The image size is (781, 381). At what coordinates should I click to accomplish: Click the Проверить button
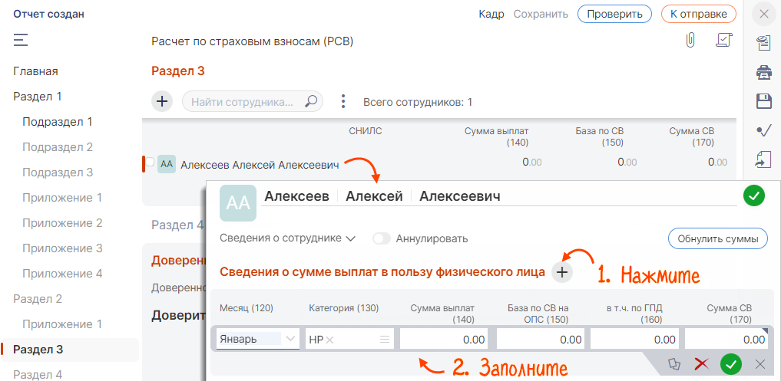(614, 14)
